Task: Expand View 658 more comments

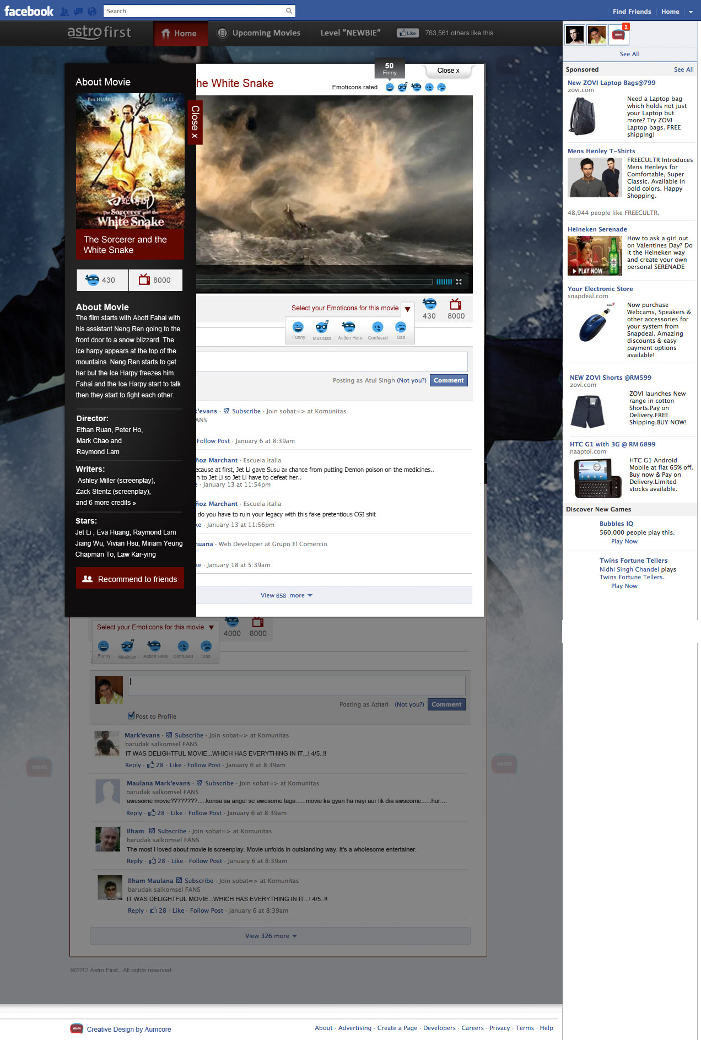Action: tap(286, 595)
